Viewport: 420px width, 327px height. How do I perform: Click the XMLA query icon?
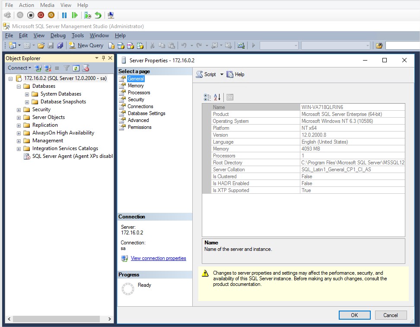140,45
